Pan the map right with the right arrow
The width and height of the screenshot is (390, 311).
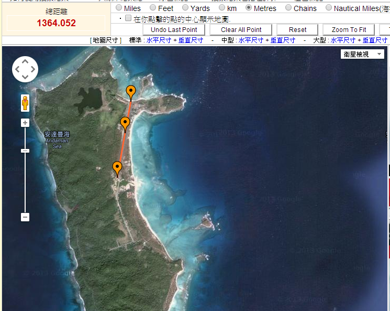point(33,70)
